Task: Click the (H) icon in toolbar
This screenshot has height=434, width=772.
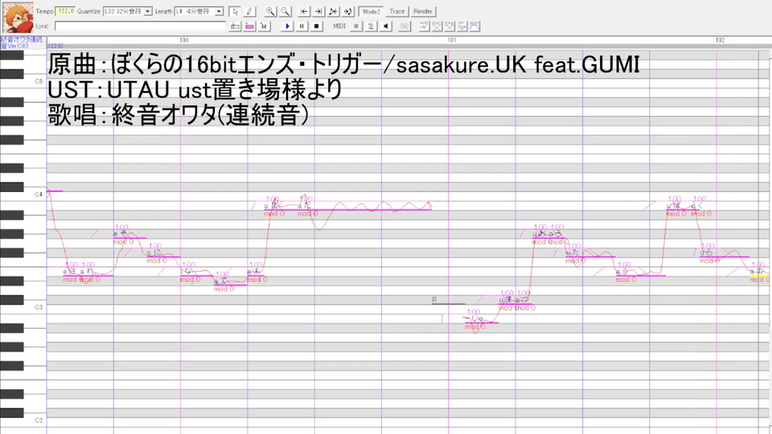Action: pos(404,26)
